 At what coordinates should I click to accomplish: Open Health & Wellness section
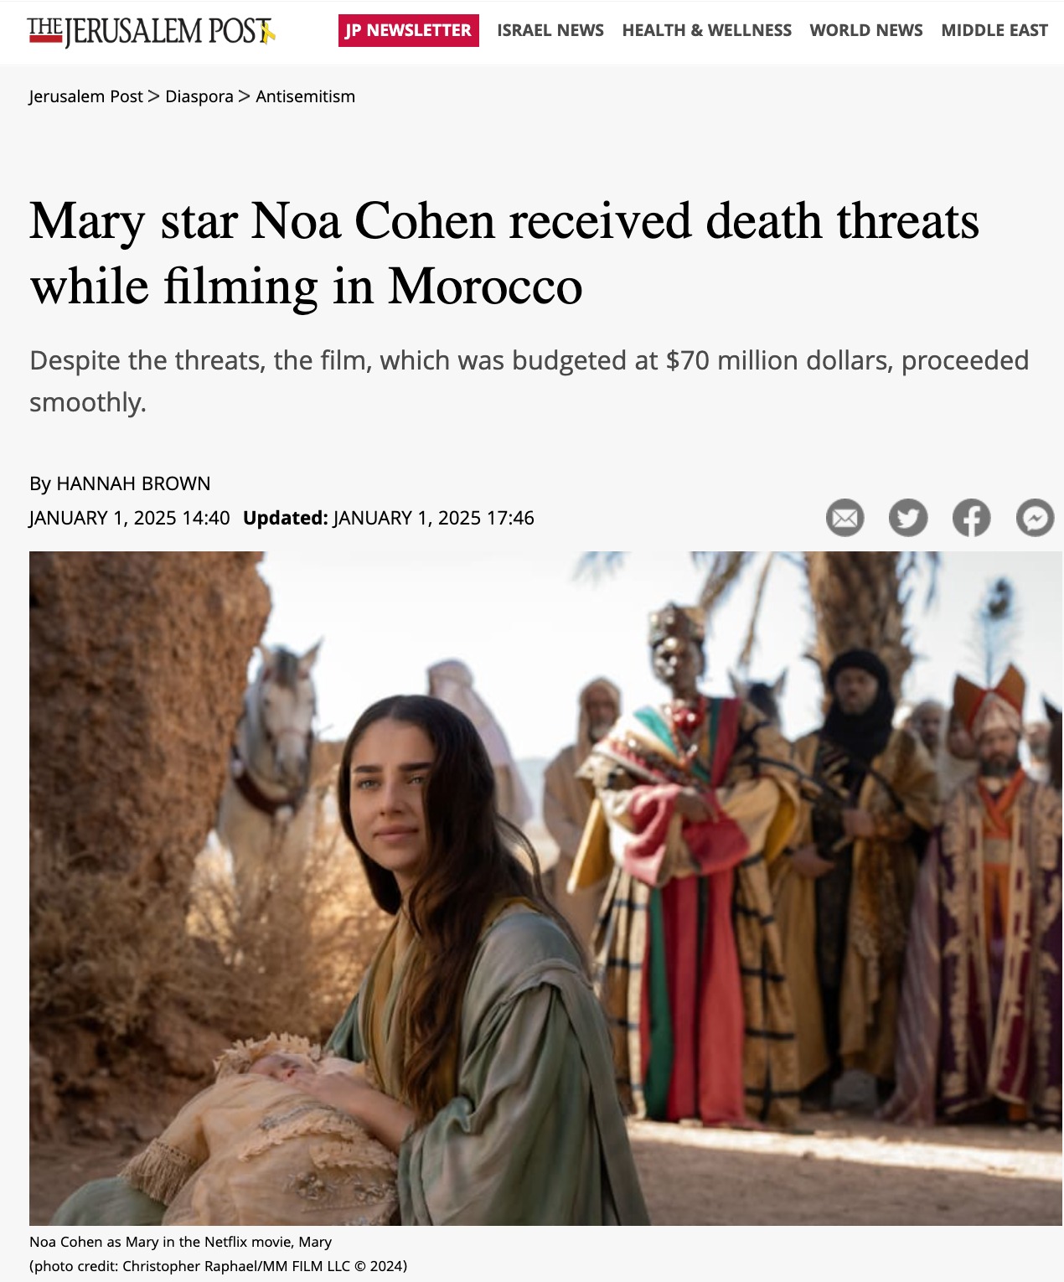click(x=707, y=30)
